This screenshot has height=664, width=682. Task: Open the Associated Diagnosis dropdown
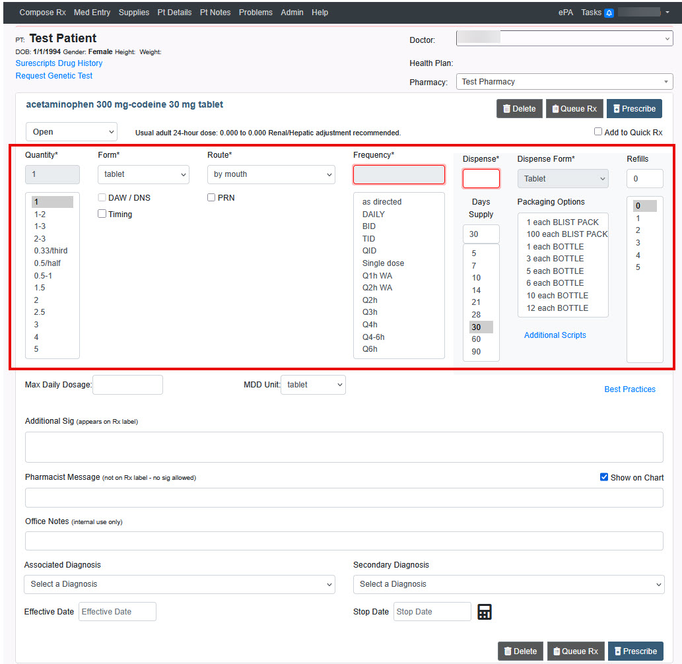pyautogui.click(x=180, y=584)
